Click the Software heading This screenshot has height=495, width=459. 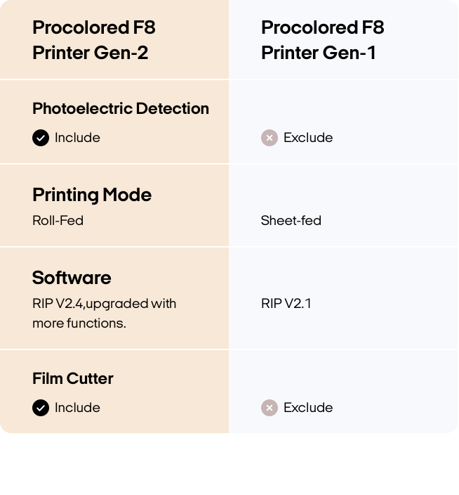click(x=72, y=278)
